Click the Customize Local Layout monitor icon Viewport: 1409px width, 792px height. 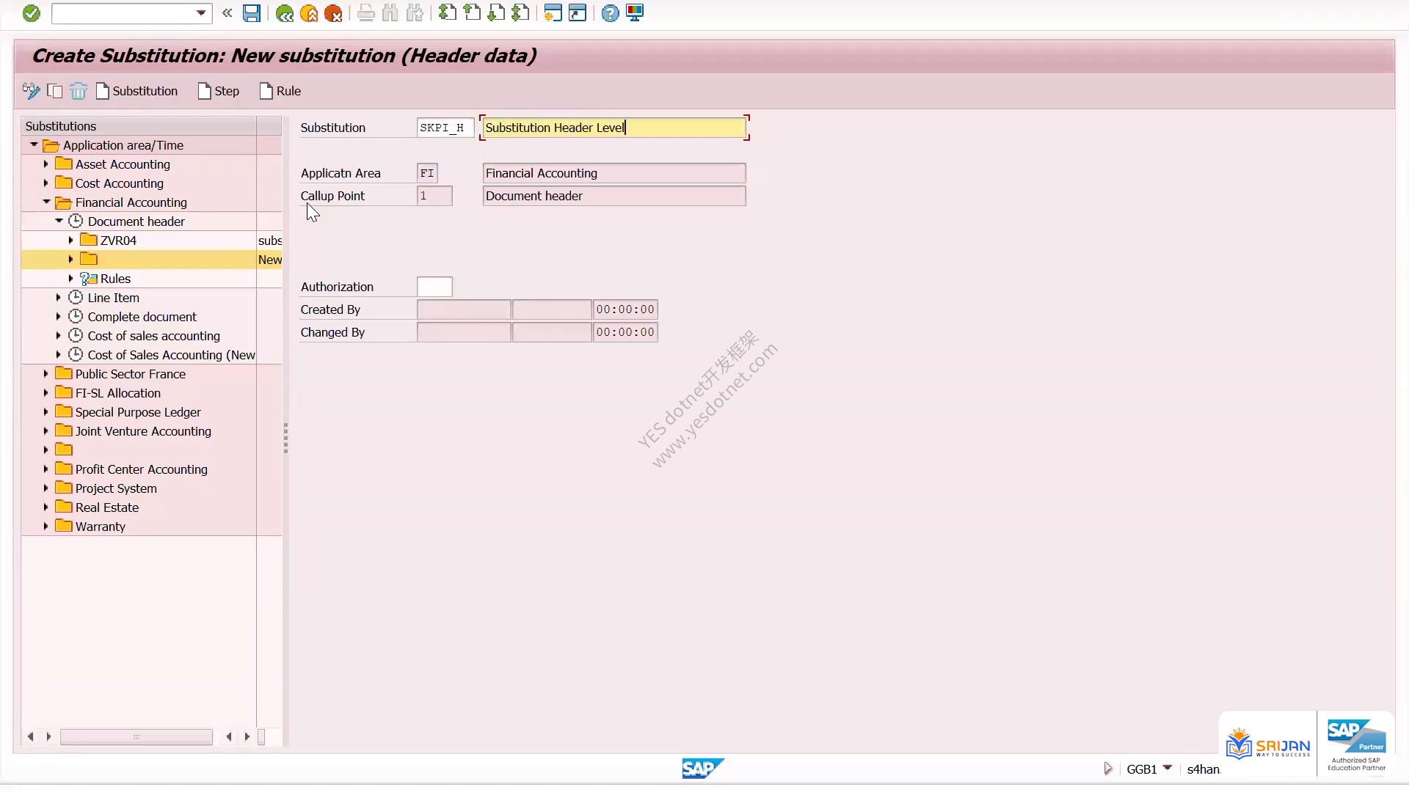coord(635,13)
